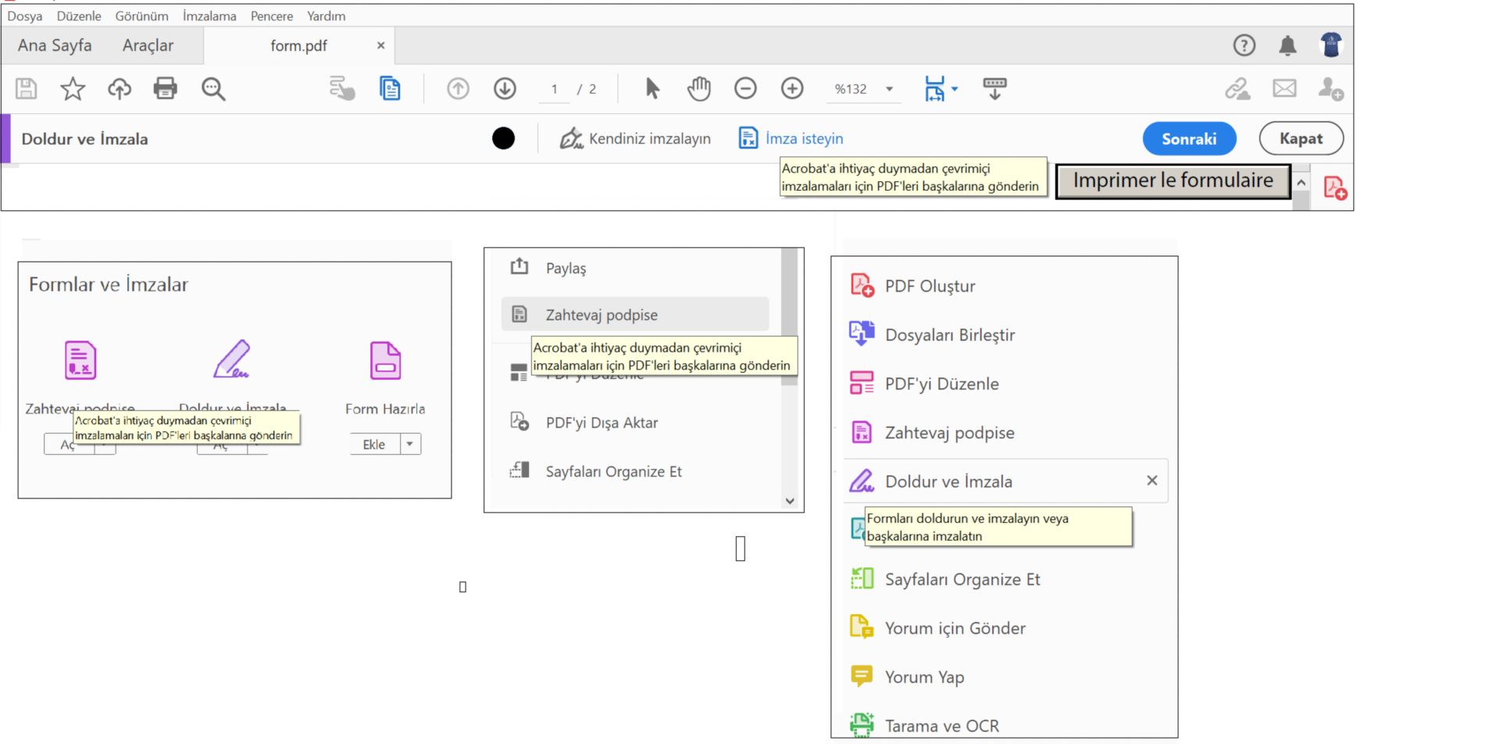Go to the previous page
Image resolution: width=1500 pixels, height=744 pixels.
point(458,88)
